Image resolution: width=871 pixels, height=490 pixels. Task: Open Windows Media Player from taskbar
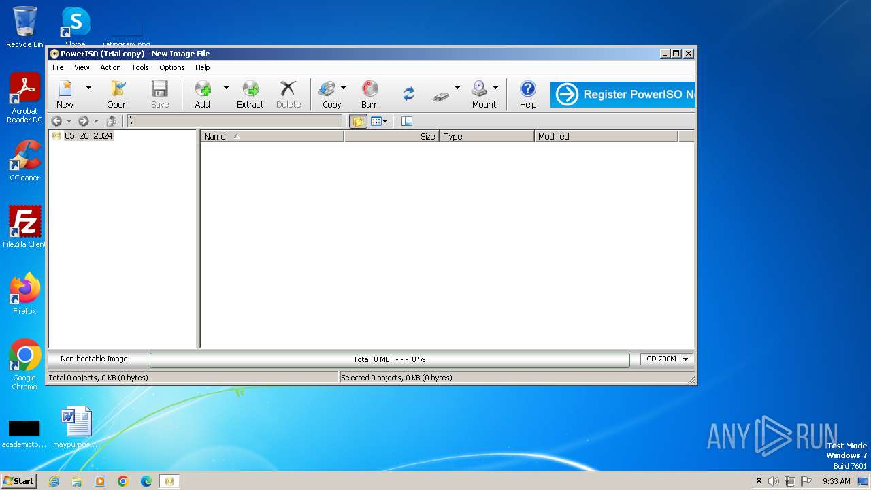pos(100,481)
